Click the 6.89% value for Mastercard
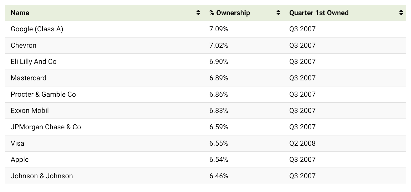411x192 pixels. coord(219,78)
